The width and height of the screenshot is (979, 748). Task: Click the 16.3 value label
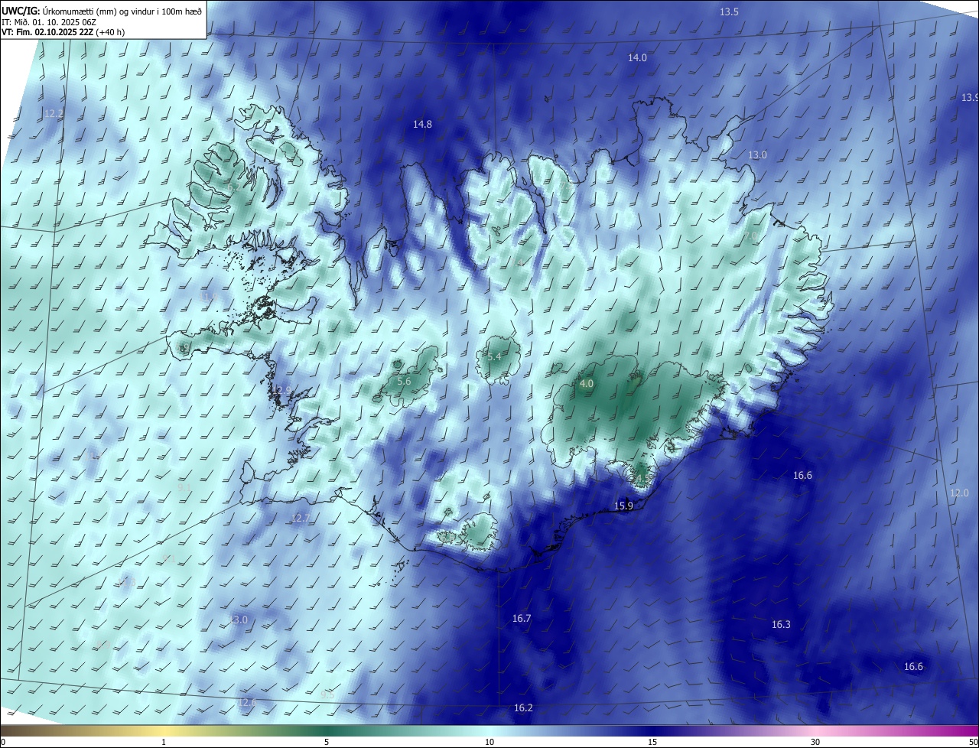click(x=781, y=624)
